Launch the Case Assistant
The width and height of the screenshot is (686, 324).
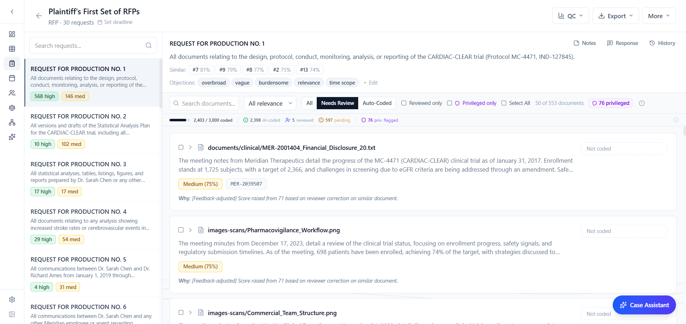tap(644, 305)
